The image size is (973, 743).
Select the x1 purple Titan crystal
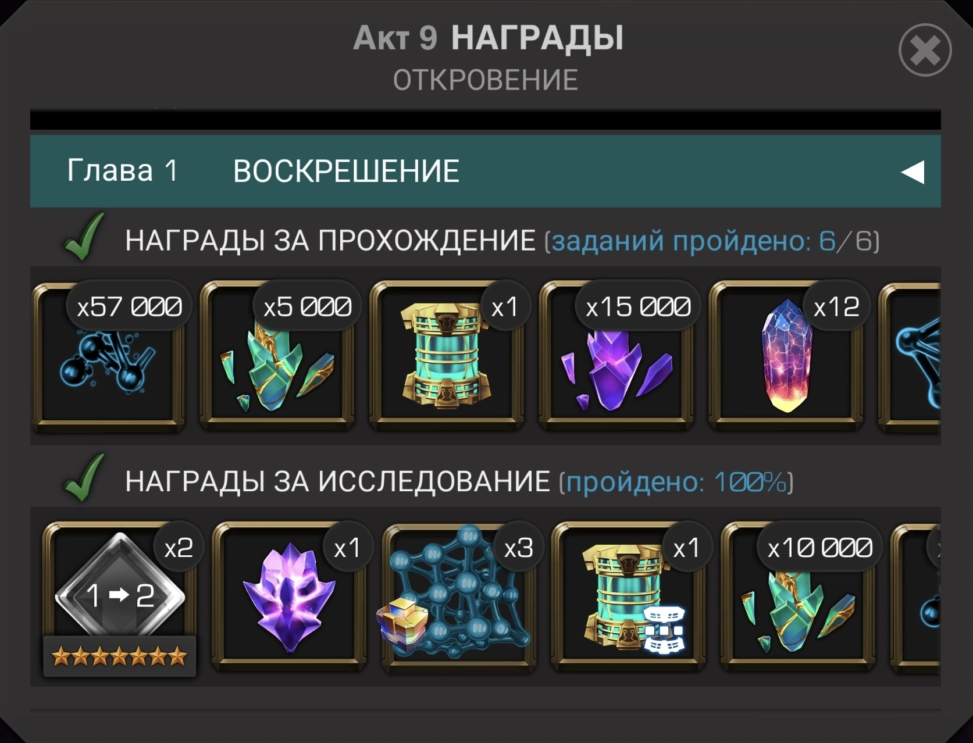(289, 598)
